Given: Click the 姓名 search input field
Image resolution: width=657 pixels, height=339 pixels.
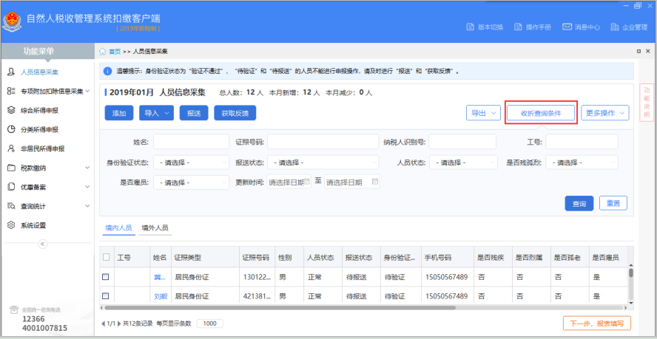Looking at the screenshot, I should point(191,142).
